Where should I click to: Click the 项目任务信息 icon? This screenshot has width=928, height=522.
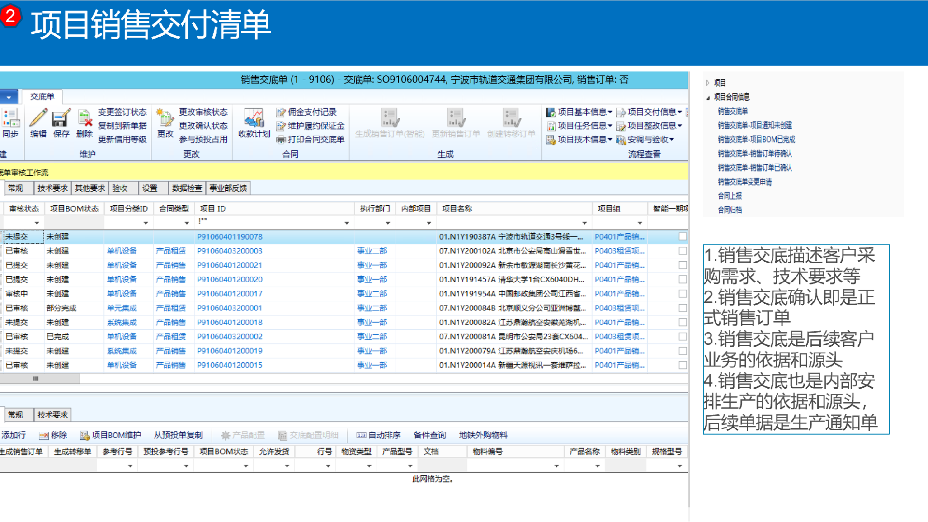[x=551, y=127]
